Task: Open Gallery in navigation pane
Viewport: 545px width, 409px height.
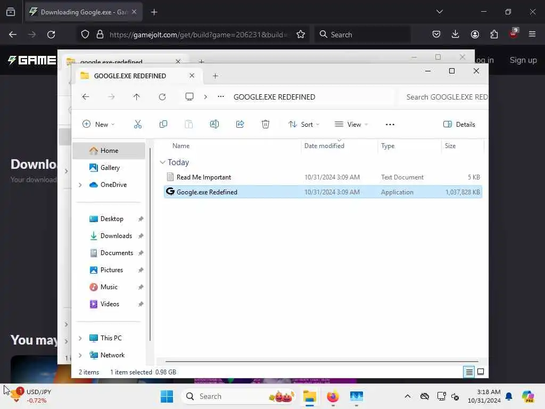Action: [110, 168]
